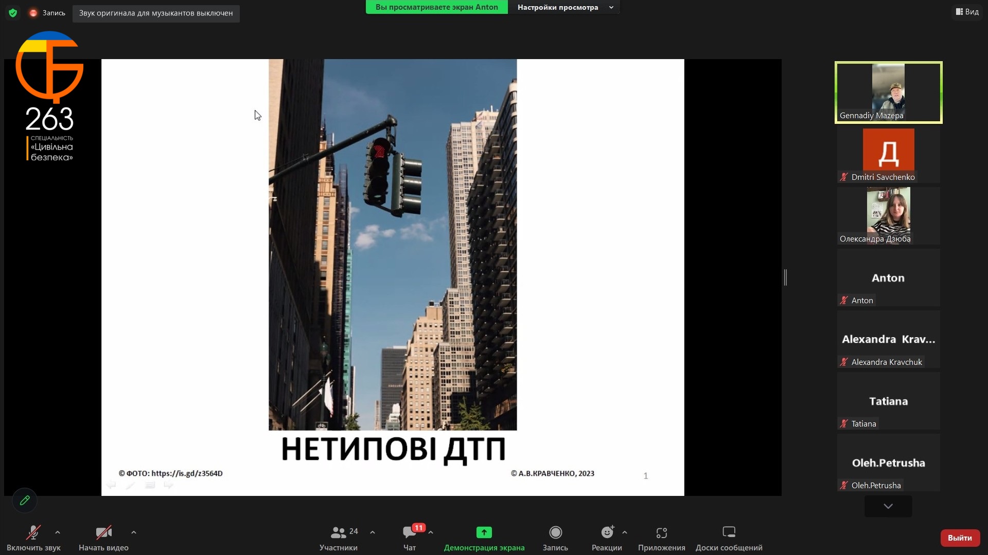Screen dimensions: 988x555
Task: Click the green 'Вы просматриваете экран Anton' banner
Action: click(x=436, y=7)
